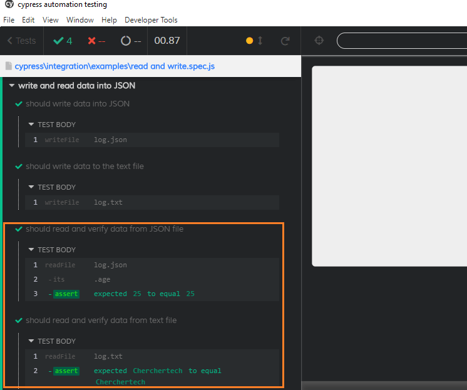Select test 'should write data into JSON'

click(78, 104)
